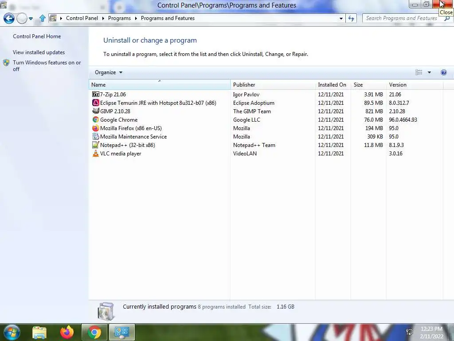Click the 8.1.9.3 version value
454x341 pixels.
point(396,145)
